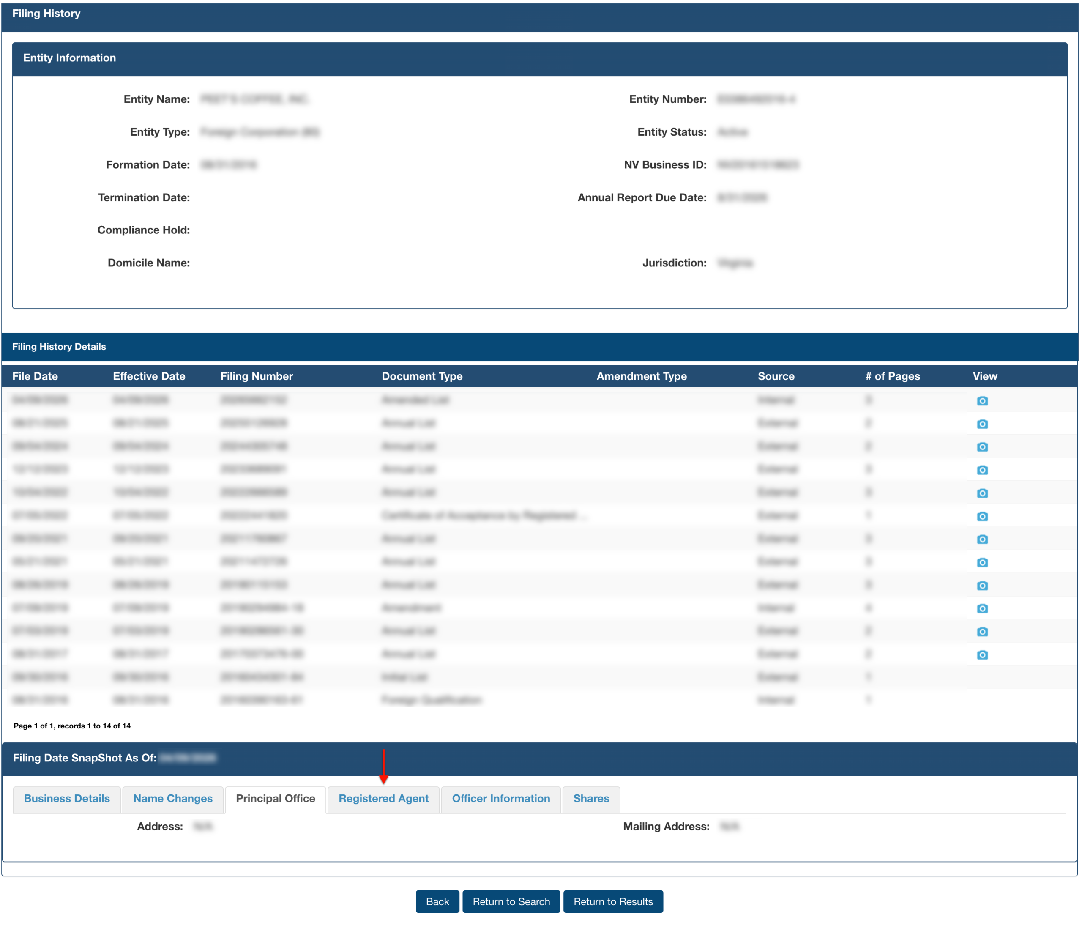The height and width of the screenshot is (942, 1082).
Task: Open the Registered Agent tab
Action: pos(383,799)
